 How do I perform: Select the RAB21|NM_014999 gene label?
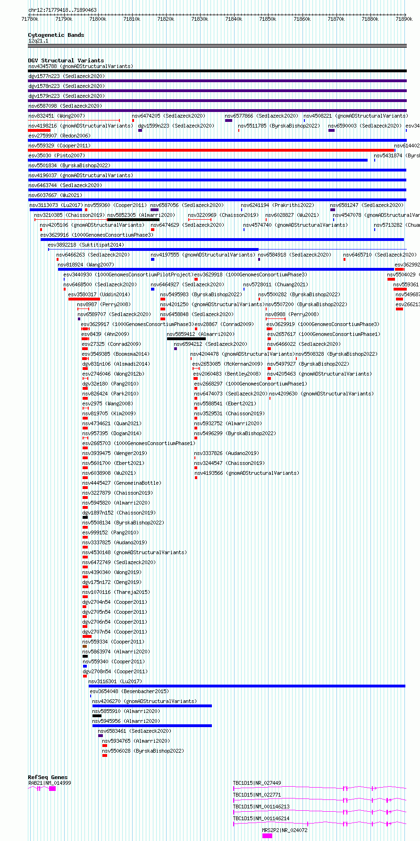click(x=50, y=783)
